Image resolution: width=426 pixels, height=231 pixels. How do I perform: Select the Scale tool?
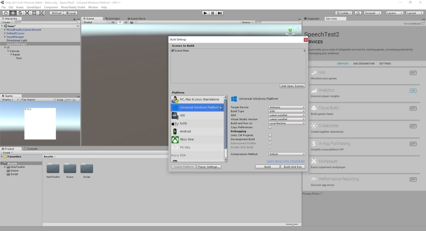click(x=27, y=13)
